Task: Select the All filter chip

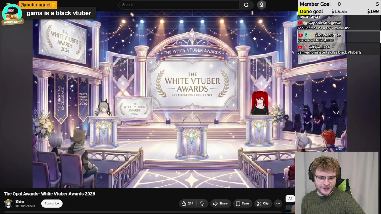Action: (290, 199)
